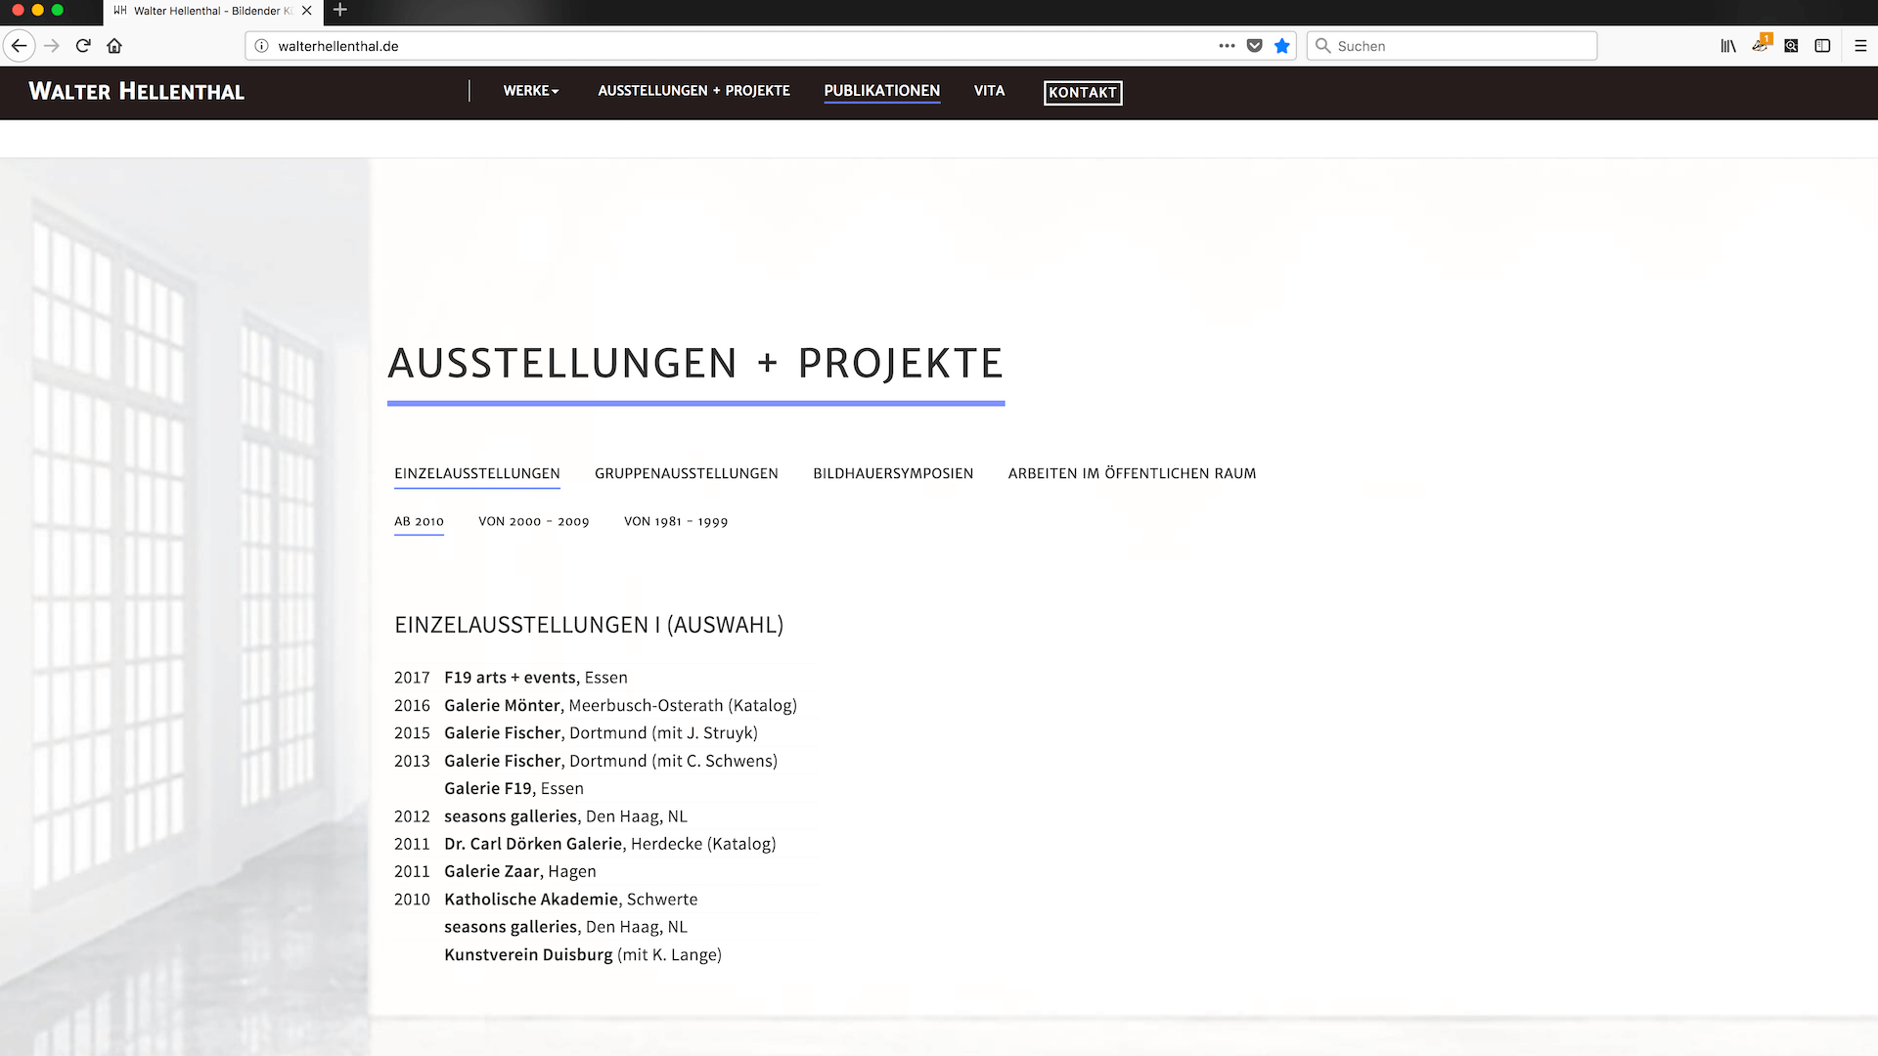Open the page actions ellipsis menu
The height and width of the screenshot is (1056, 1878).
[x=1227, y=45]
